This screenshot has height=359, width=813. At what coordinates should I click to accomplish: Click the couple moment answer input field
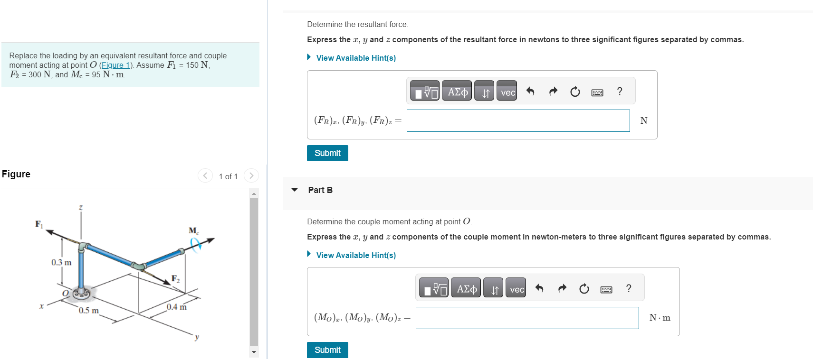(x=527, y=318)
